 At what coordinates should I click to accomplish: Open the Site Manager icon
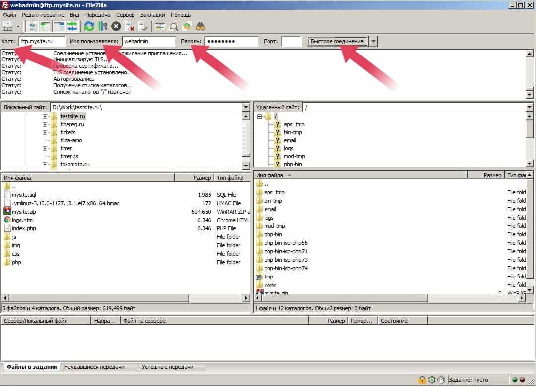click(7, 26)
